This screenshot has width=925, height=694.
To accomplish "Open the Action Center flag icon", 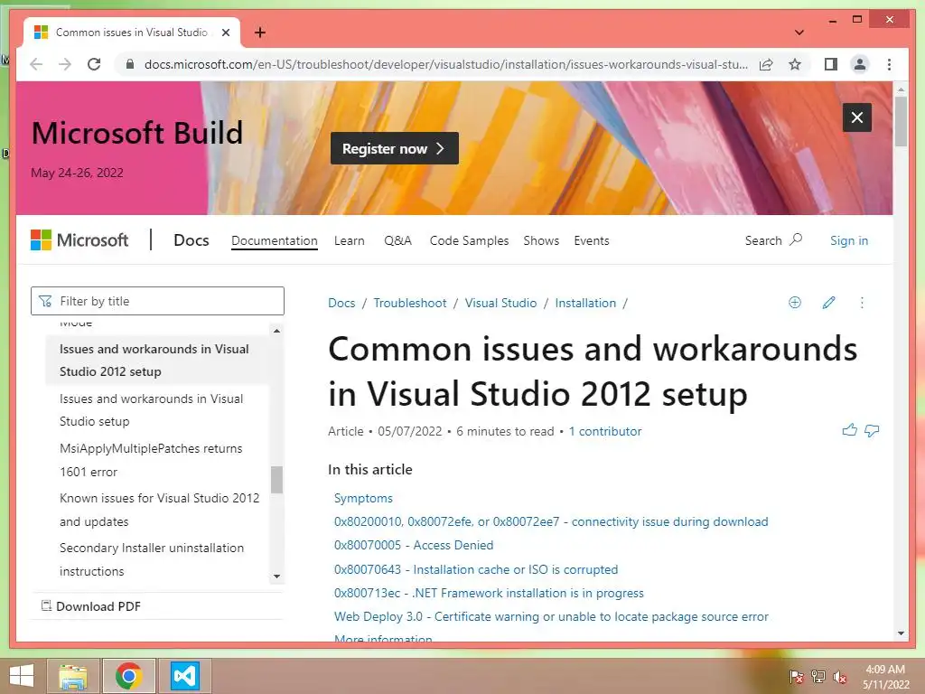I will 796,676.
